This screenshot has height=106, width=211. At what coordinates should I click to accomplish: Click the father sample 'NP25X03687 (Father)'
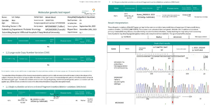55,26
